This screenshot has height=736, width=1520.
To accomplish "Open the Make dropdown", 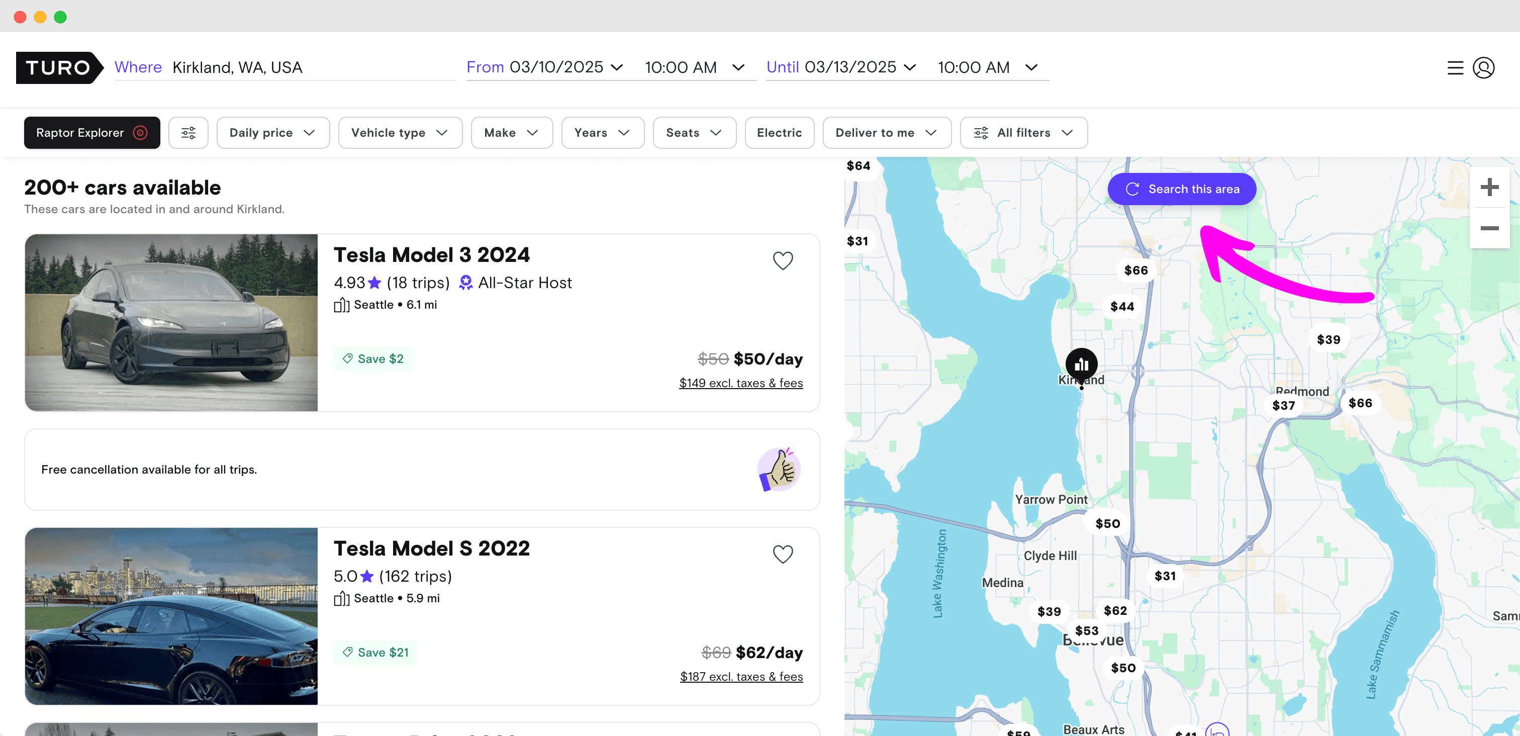I will click(512, 133).
